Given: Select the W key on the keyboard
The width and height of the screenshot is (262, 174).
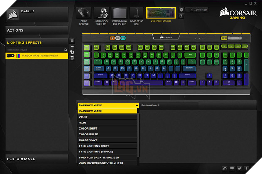Looking at the screenshot, I should pyautogui.click(x=114, y=62).
